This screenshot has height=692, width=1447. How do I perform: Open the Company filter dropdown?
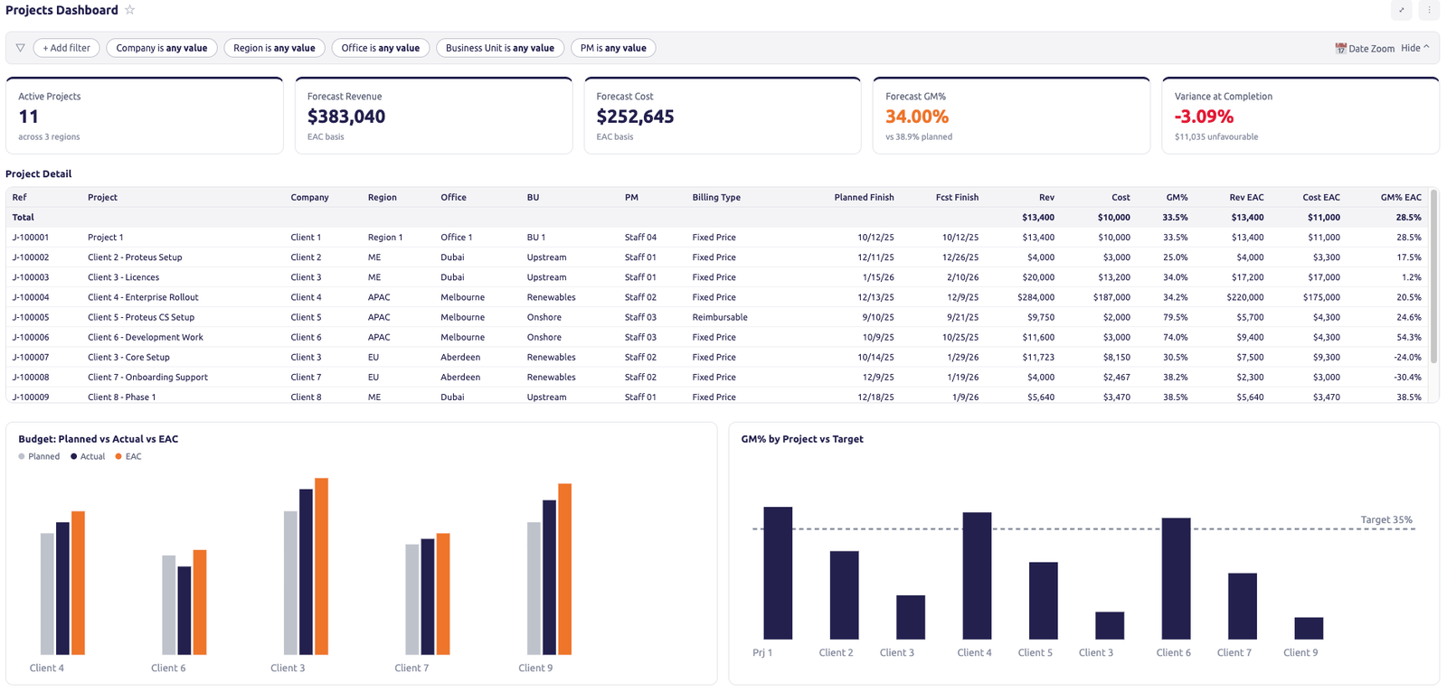pos(162,48)
